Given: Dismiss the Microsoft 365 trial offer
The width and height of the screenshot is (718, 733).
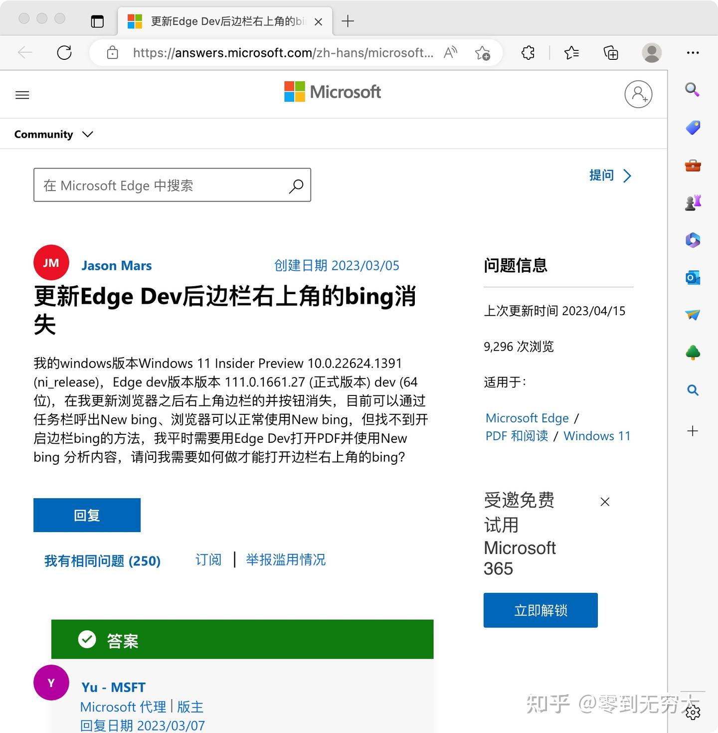Looking at the screenshot, I should (x=605, y=502).
